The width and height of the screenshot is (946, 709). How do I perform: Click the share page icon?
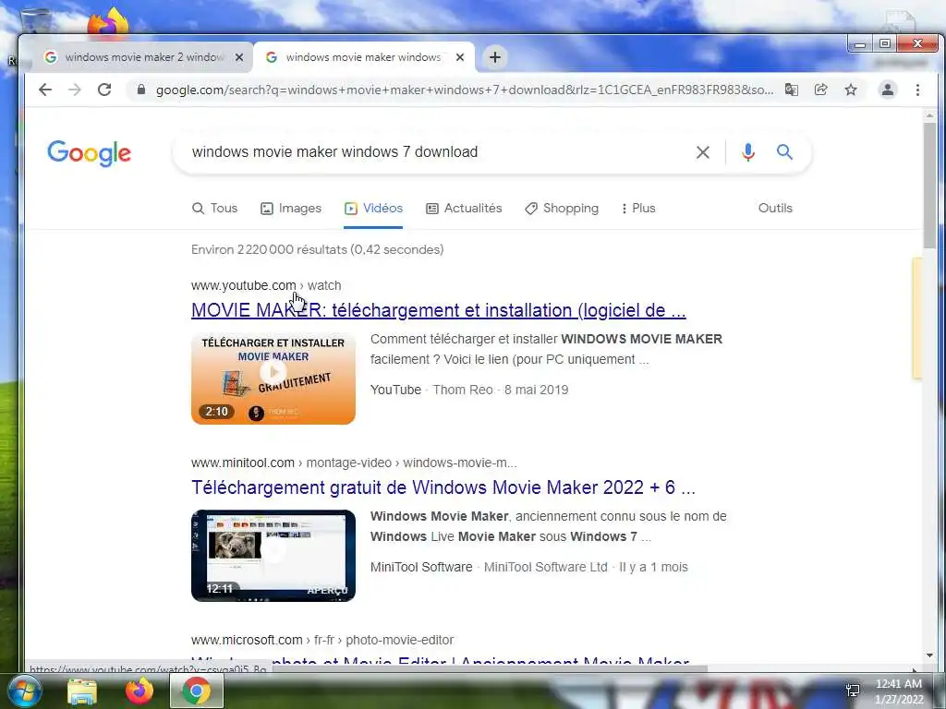click(x=820, y=90)
